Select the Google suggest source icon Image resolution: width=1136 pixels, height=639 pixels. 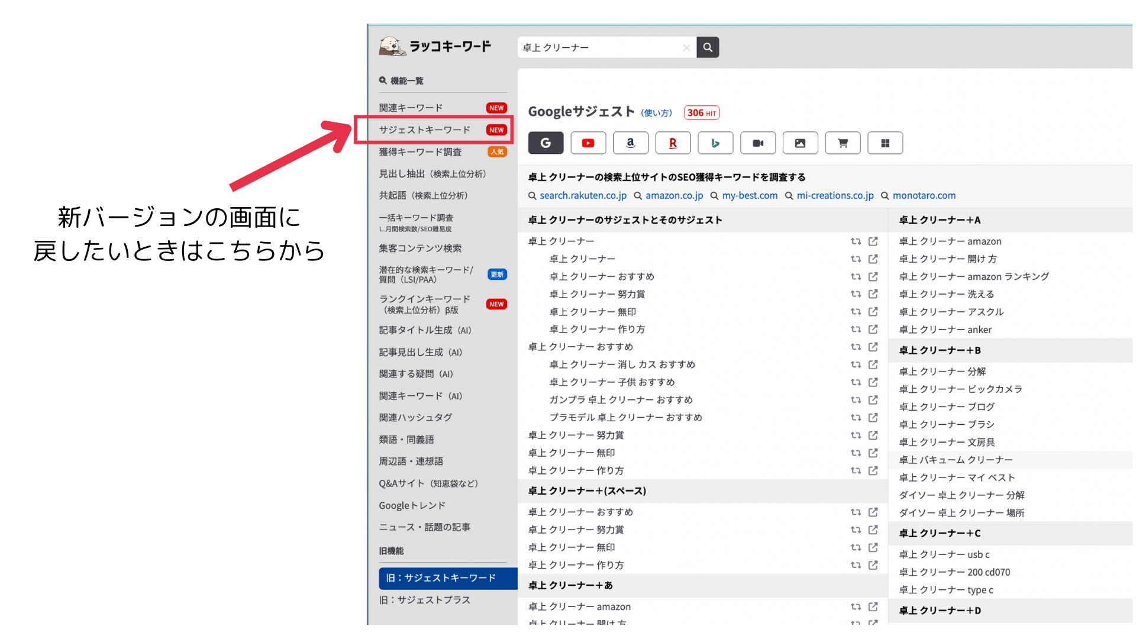click(546, 143)
